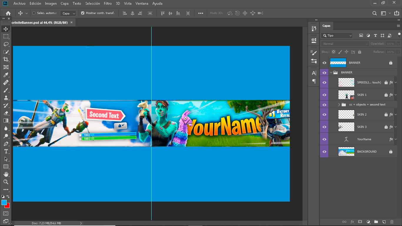Hide the top BANNER layer

click(324, 63)
